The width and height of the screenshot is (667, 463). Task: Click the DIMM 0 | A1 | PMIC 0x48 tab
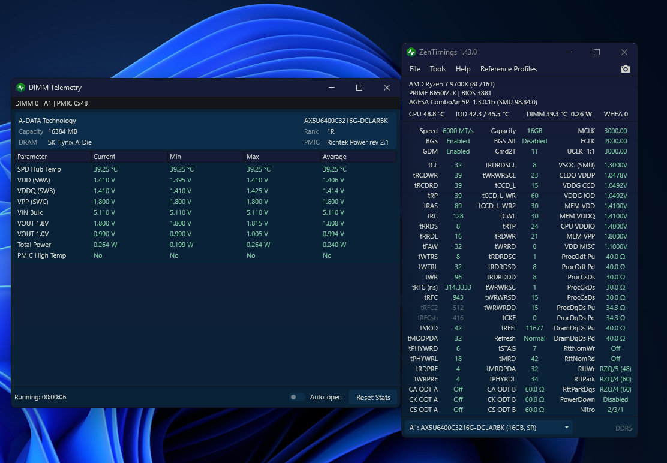click(x=52, y=103)
